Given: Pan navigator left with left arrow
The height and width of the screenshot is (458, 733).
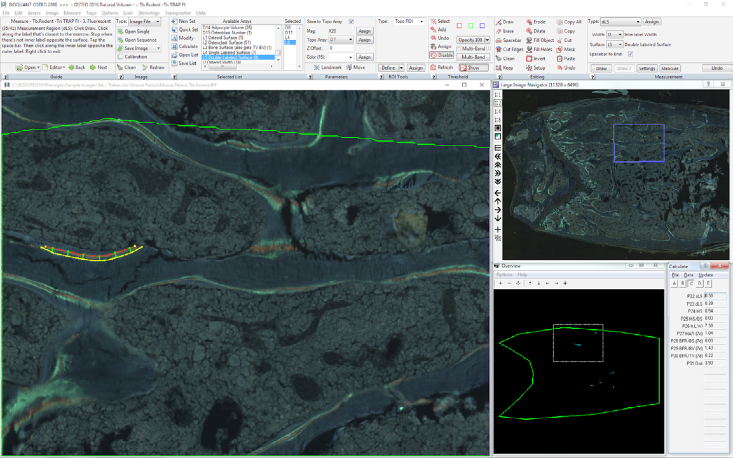Looking at the screenshot, I should 498,193.
